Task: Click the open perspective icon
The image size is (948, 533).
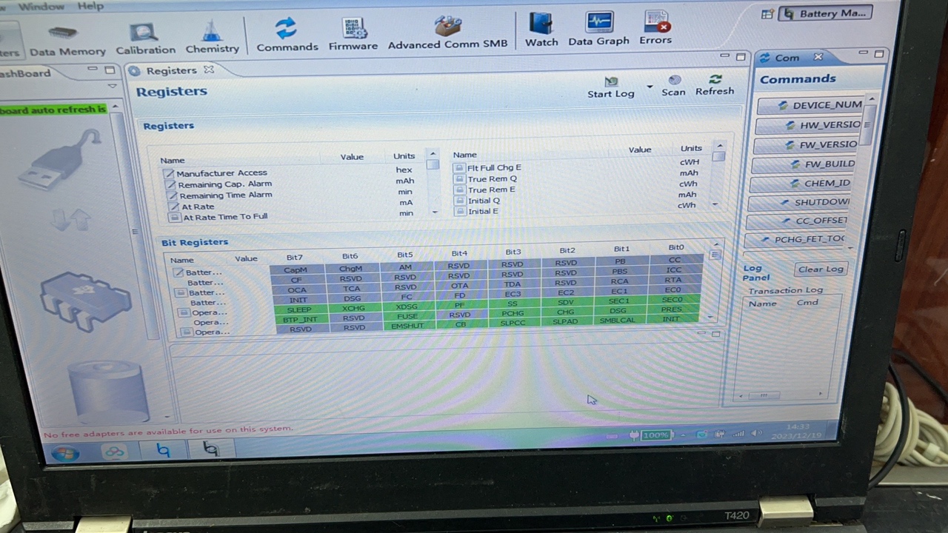Action: point(767,14)
